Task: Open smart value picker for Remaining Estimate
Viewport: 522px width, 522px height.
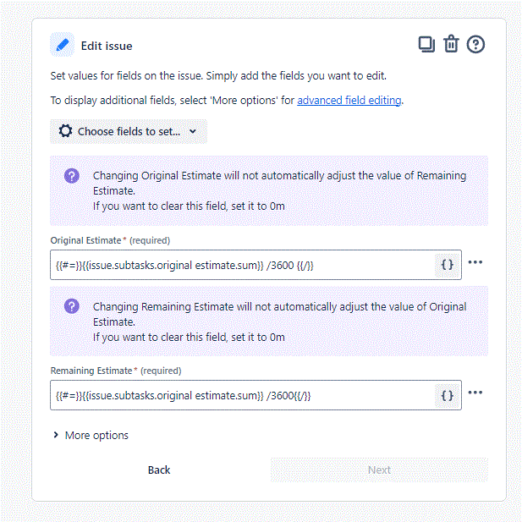Action: 448,395
